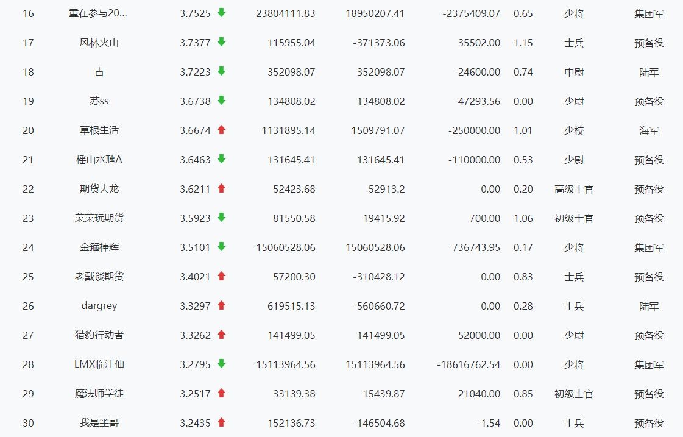683x437 pixels.
Task: Click the 海军 group label in row 20
Action: (648, 130)
